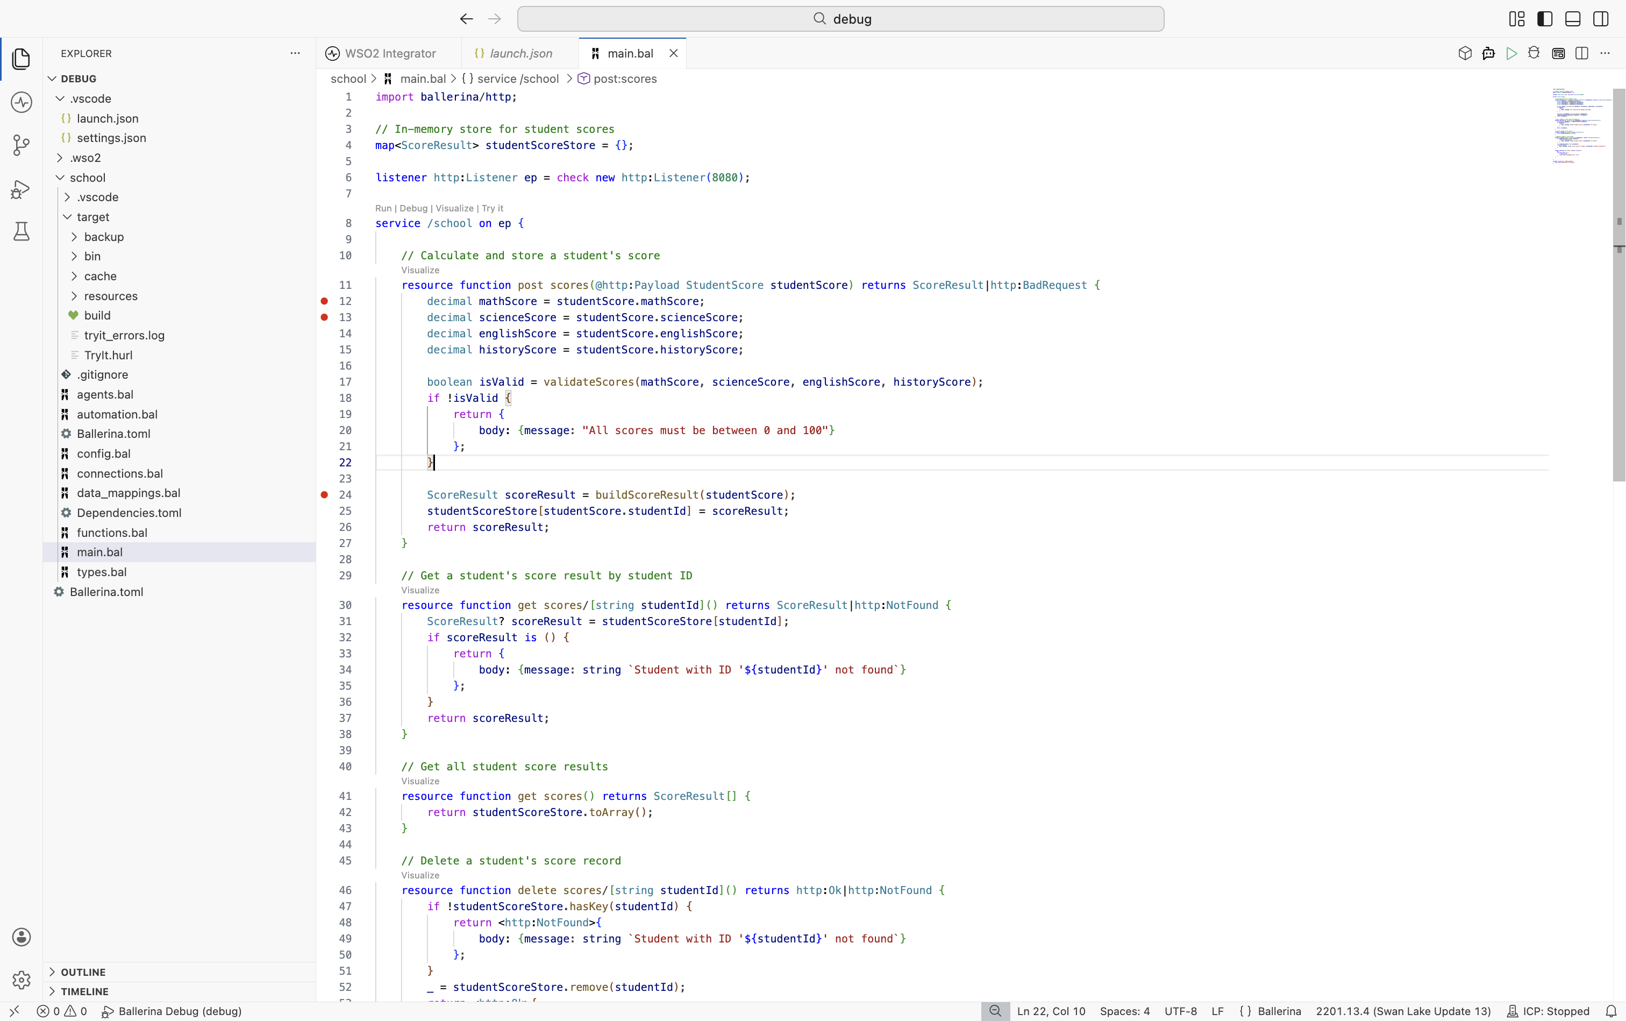This screenshot has width=1626, height=1021.
Task: Open editor More Actions ellipsis
Action: (1605, 53)
